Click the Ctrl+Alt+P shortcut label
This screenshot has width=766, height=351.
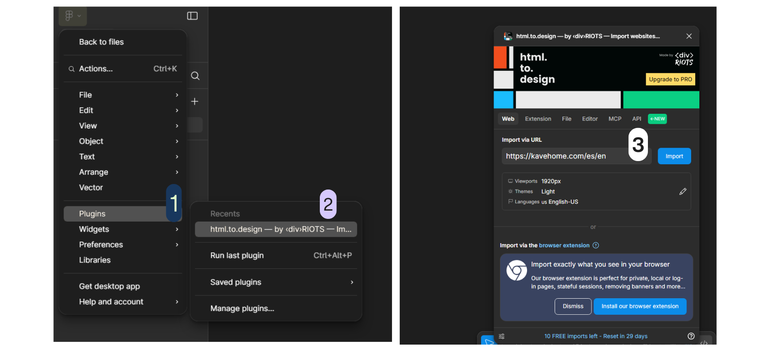point(333,256)
